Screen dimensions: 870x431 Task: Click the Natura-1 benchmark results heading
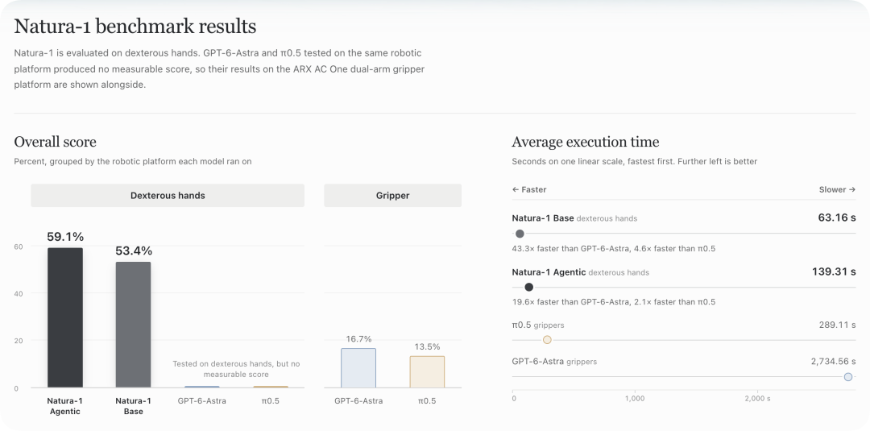[135, 26]
